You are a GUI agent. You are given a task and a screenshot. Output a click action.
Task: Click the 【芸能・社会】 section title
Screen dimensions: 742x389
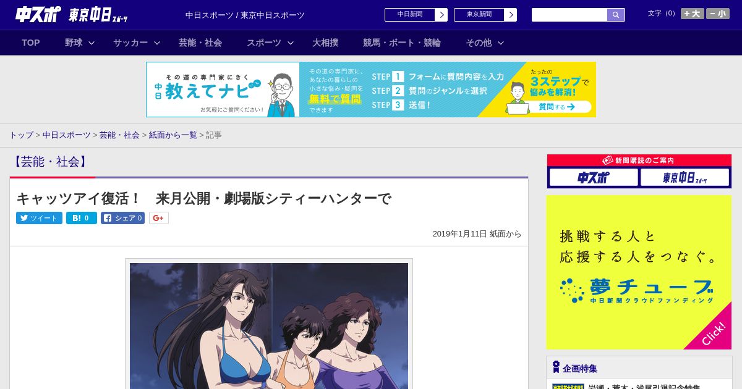point(51,162)
